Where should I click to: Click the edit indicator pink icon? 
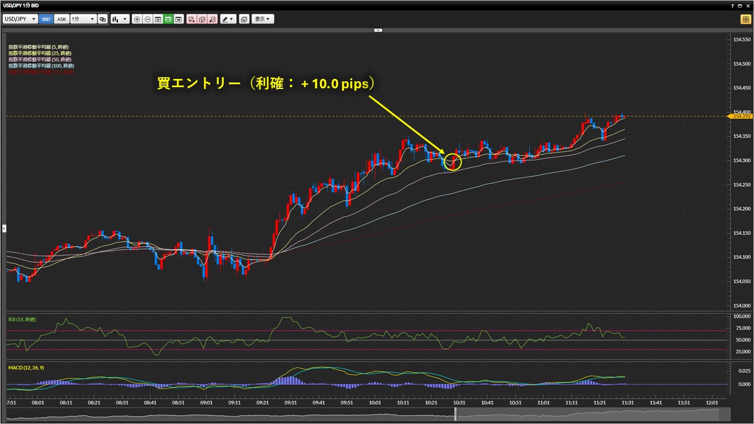click(202, 19)
